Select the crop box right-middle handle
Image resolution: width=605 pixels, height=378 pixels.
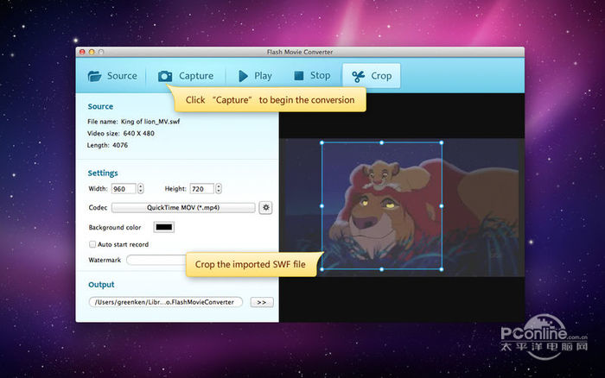point(442,206)
